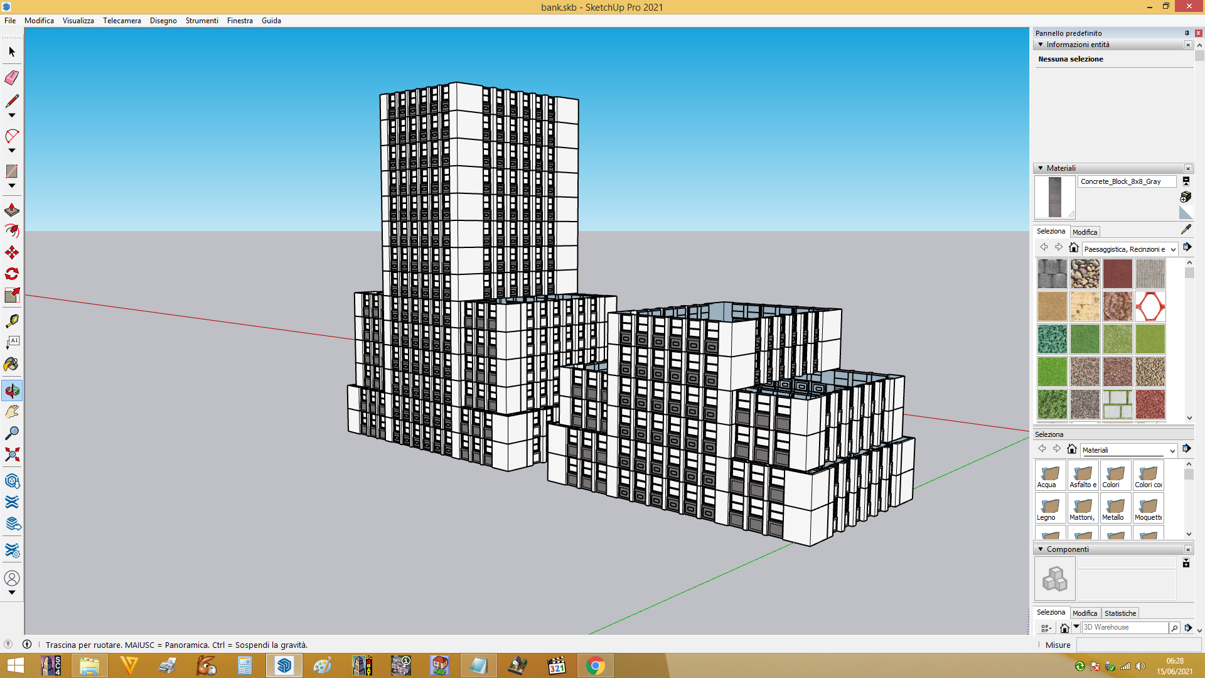Screen dimensions: 1205x678
Task: Pick the pink Eraser tool
Action: [12, 77]
